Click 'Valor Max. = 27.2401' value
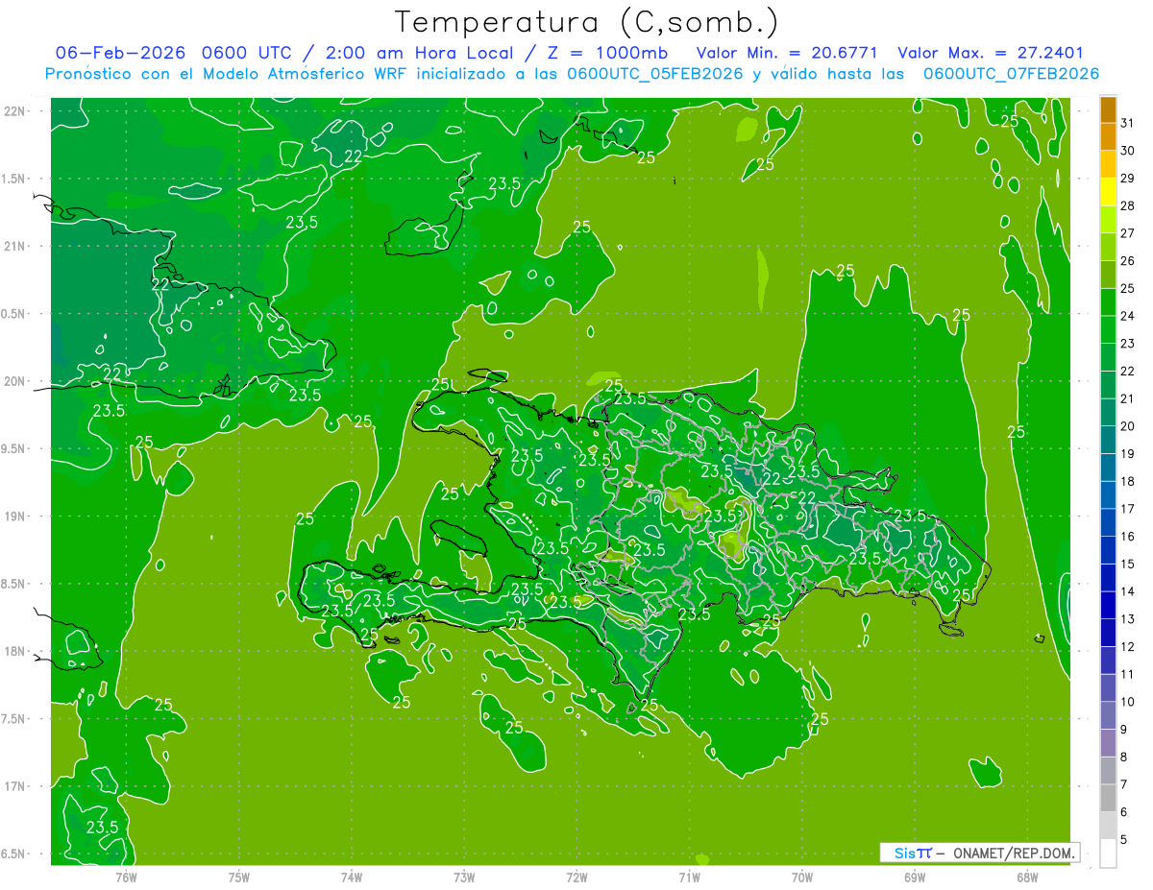 [x=991, y=53]
